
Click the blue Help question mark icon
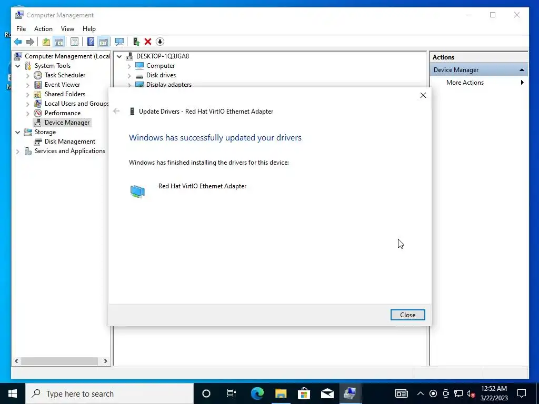(x=91, y=42)
